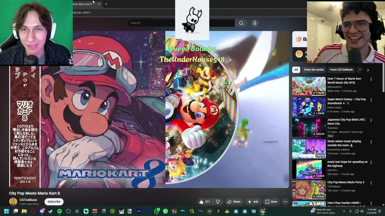The image size is (385, 216).
Task: Share the City Pop Meets Mario Kart 8 video
Action: pos(234,202)
